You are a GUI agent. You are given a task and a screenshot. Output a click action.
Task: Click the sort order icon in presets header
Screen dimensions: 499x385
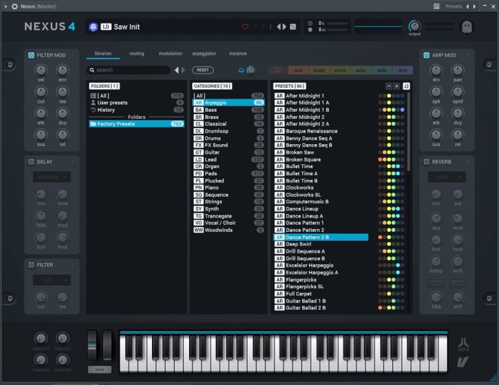[x=407, y=86]
